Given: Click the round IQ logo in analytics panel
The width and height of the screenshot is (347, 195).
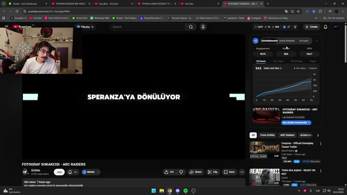Looking at the screenshot, I should pos(255,41).
